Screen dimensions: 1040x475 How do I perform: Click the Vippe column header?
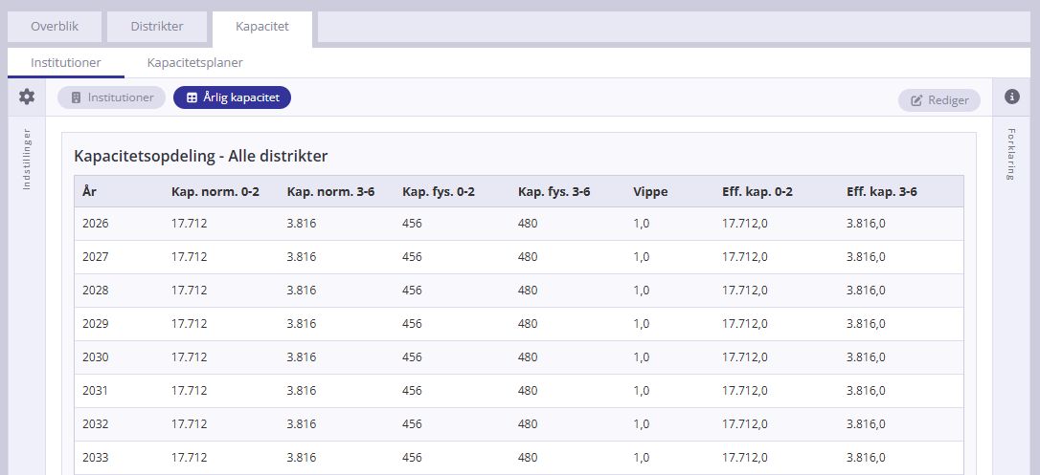[650, 191]
